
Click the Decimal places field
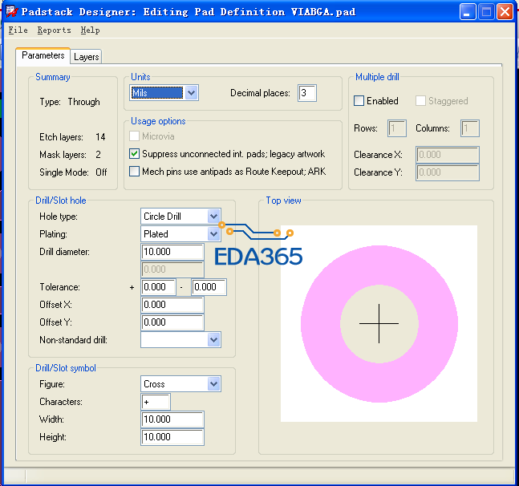coord(307,93)
